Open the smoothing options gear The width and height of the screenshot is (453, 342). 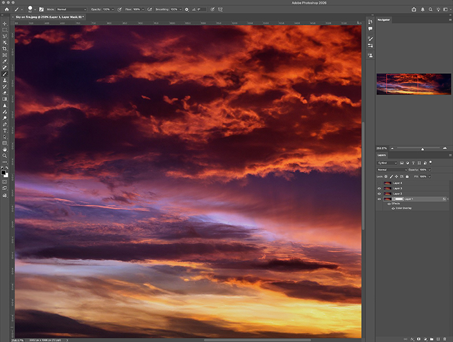pos(186,10)
